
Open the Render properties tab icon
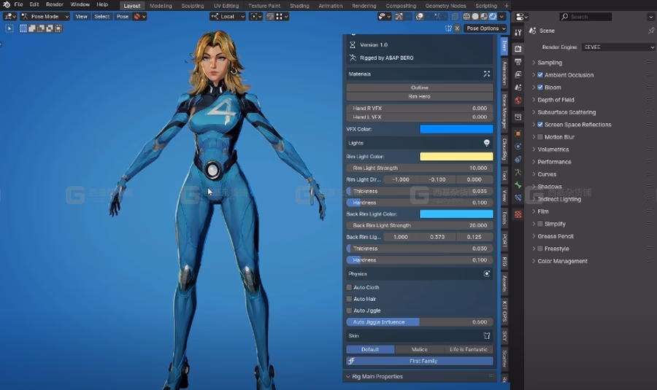click(x=518, y=49)
